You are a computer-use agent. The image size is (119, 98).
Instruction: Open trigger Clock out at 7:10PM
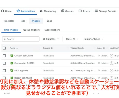[24, 63]
